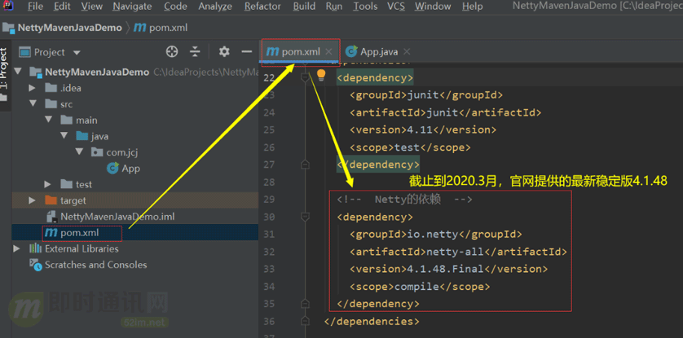Click the fold marker at line 30

[x=305, y=216]
